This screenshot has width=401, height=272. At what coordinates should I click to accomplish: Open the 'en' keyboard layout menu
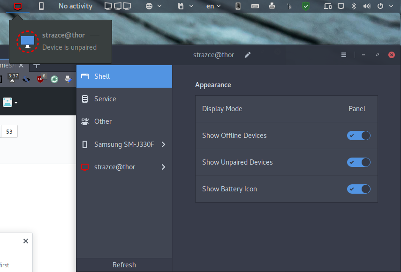coord(213,6)
